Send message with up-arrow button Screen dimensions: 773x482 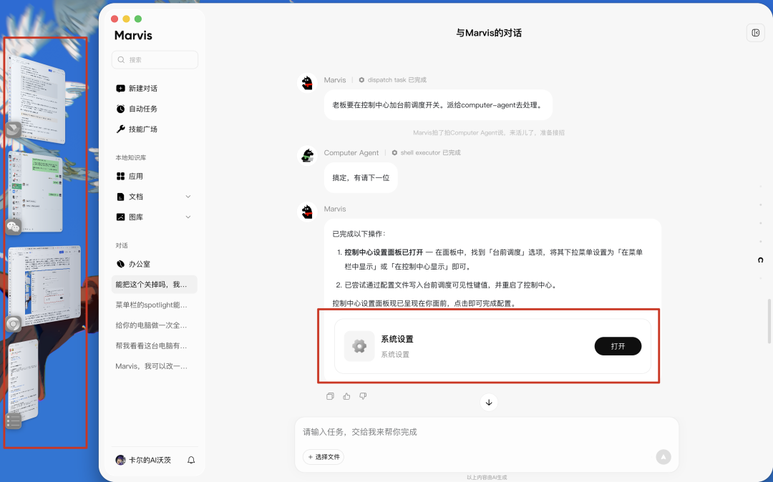(663, 457)
